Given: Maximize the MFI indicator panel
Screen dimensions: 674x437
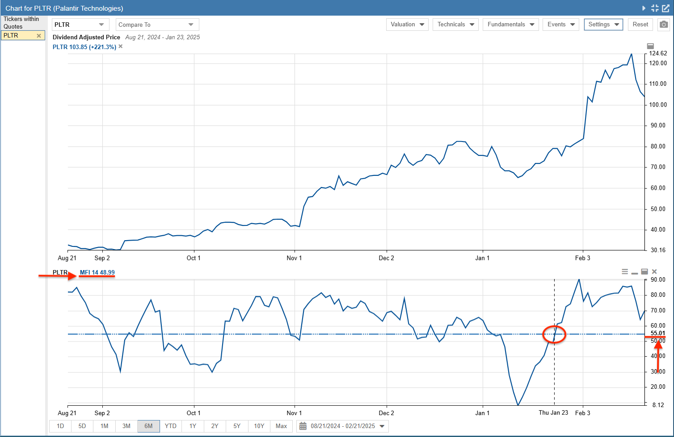Looking at the screenshot, I should 645,271.
